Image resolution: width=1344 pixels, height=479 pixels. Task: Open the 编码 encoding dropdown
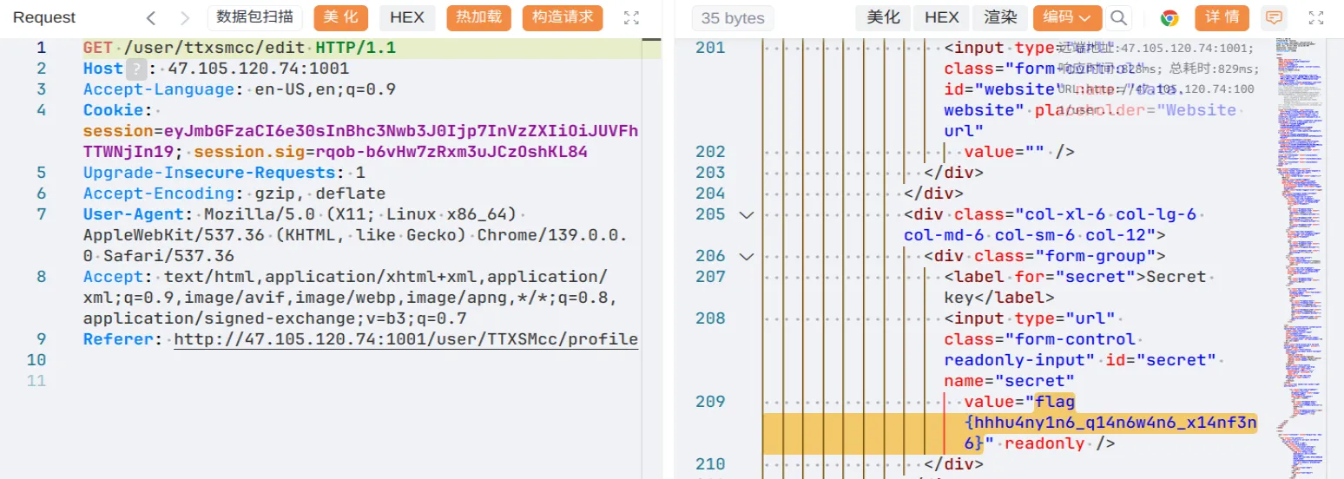tap(1067, 17)
